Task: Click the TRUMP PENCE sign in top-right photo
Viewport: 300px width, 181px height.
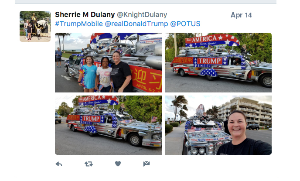Action: [210, 62]
